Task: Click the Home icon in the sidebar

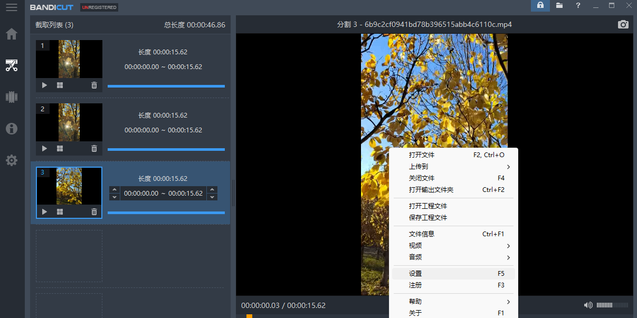Action: pos(12,34)
